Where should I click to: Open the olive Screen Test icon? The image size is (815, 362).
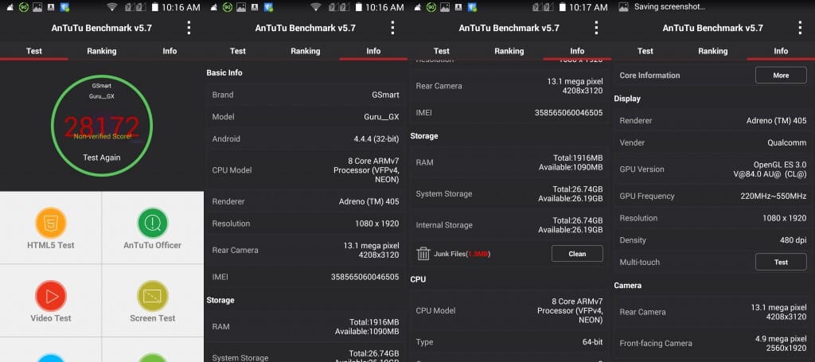pyautogui.click(x=152, y=295)
